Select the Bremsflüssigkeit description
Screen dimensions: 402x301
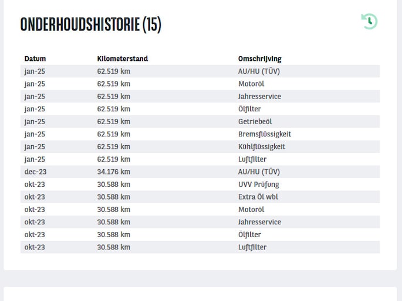click(x=264, y=134)
